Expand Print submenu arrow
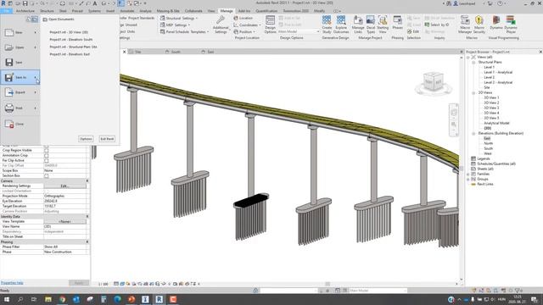Image resolution: width=543 pixels, height=305 pixels. pos(35,108)
